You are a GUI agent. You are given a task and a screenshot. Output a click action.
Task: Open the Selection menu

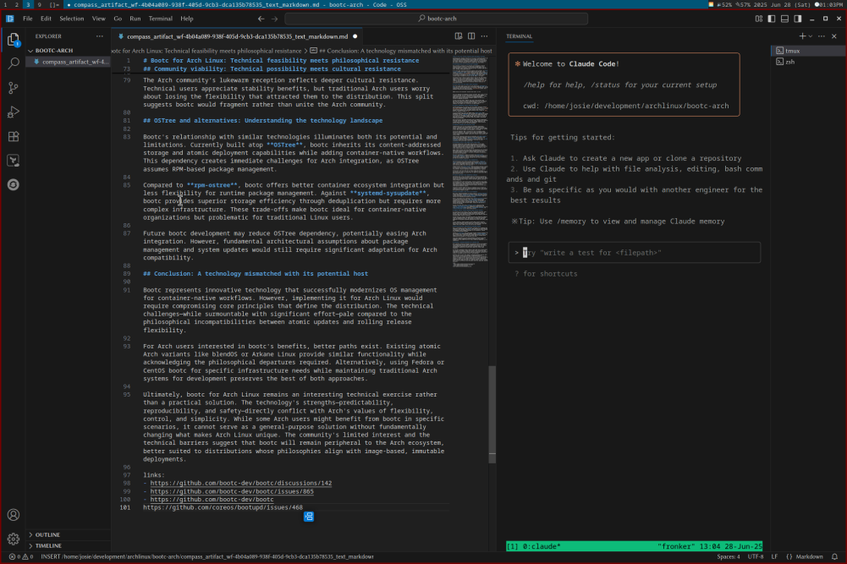coord(72,18)
